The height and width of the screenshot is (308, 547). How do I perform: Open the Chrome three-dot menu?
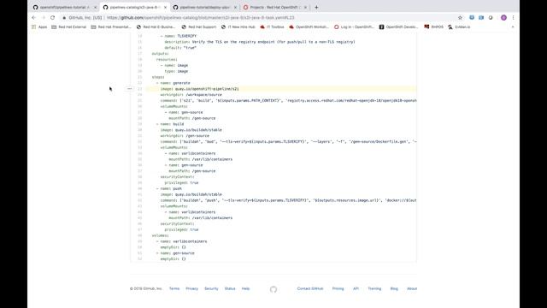click(513, 17)
